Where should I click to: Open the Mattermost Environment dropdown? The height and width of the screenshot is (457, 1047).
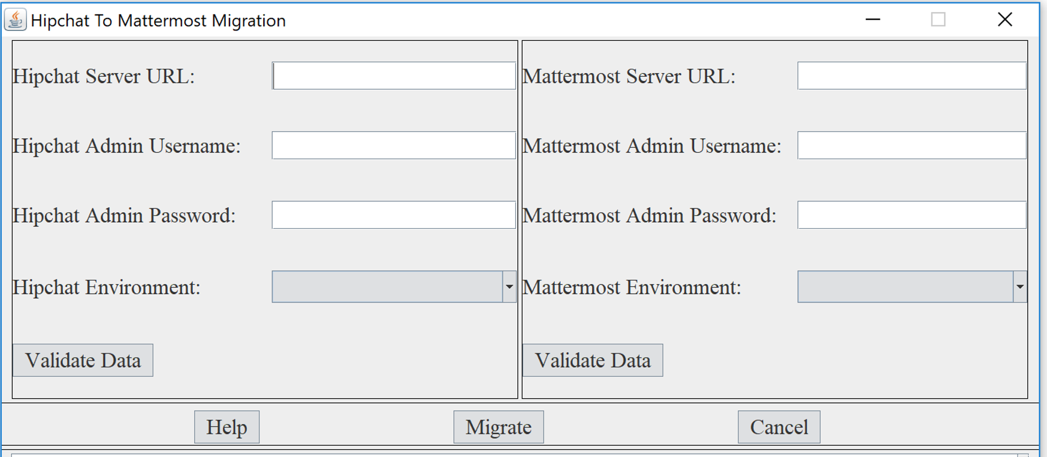point(912,287)
